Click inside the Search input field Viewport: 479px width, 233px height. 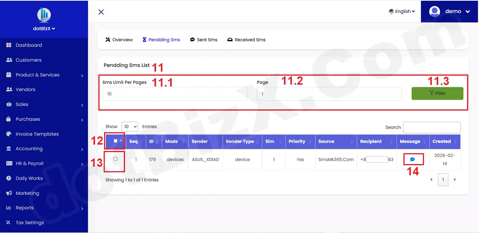coord(431,127)
